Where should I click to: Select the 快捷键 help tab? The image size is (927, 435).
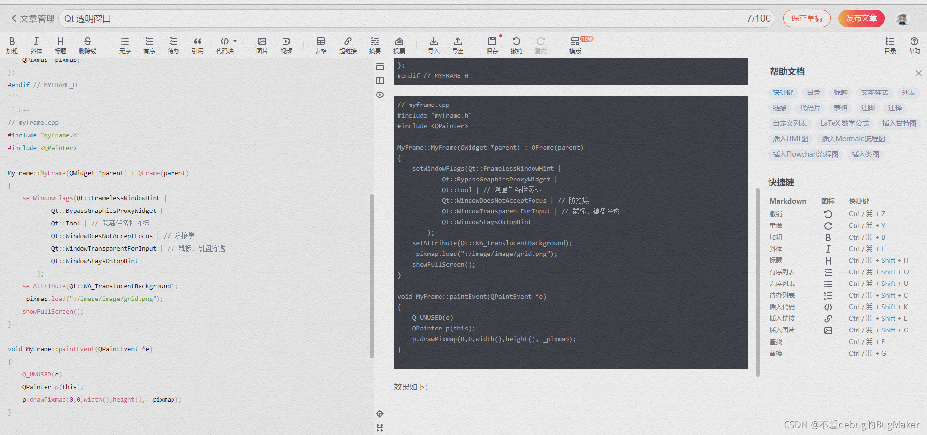(x=783, y=92)
